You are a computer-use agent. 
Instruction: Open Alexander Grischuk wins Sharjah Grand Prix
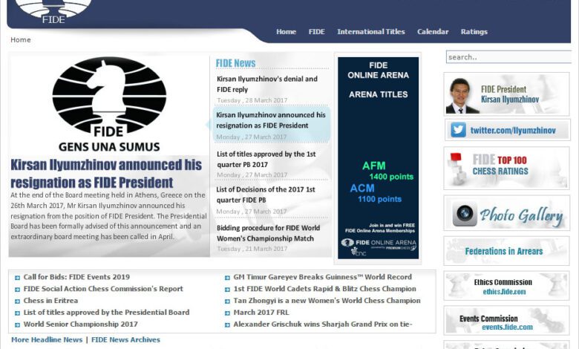[x=323, y=324]
